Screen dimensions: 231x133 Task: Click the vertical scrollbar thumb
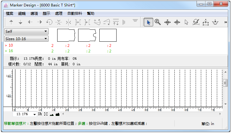[225, 83]
